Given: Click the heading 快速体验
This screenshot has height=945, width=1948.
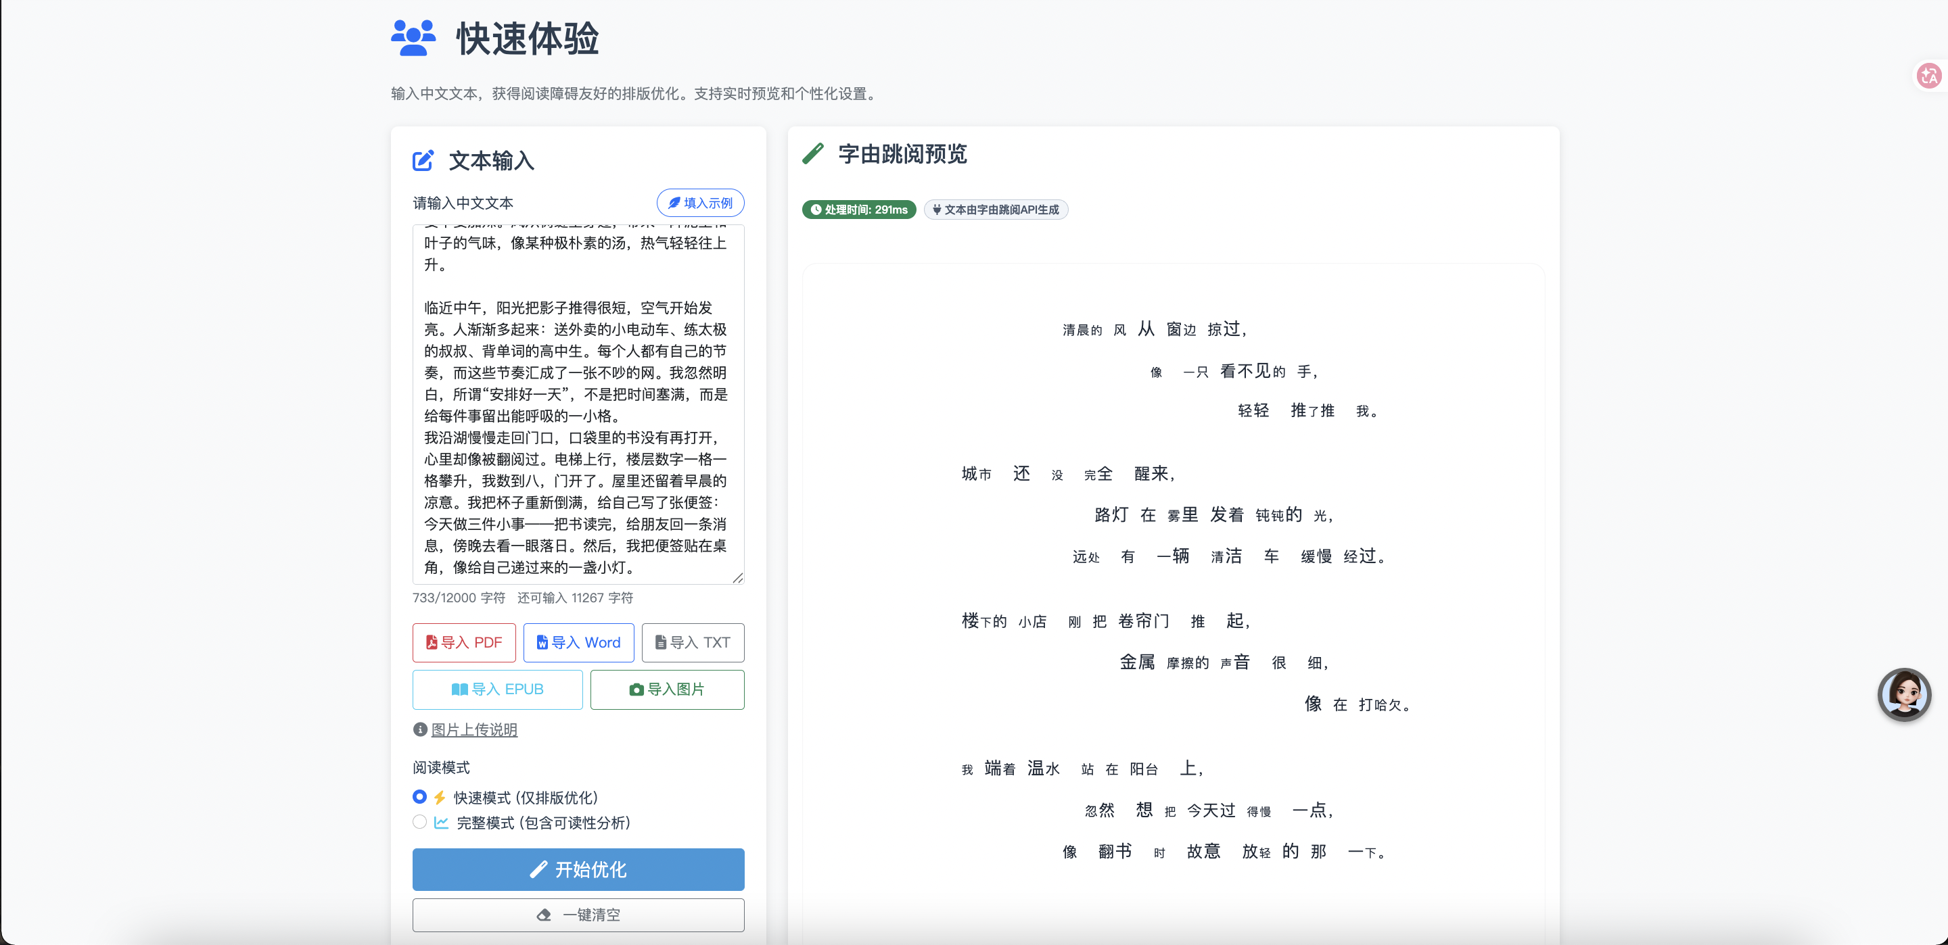Looking at the screenshot, I should [x=528, y=39].
